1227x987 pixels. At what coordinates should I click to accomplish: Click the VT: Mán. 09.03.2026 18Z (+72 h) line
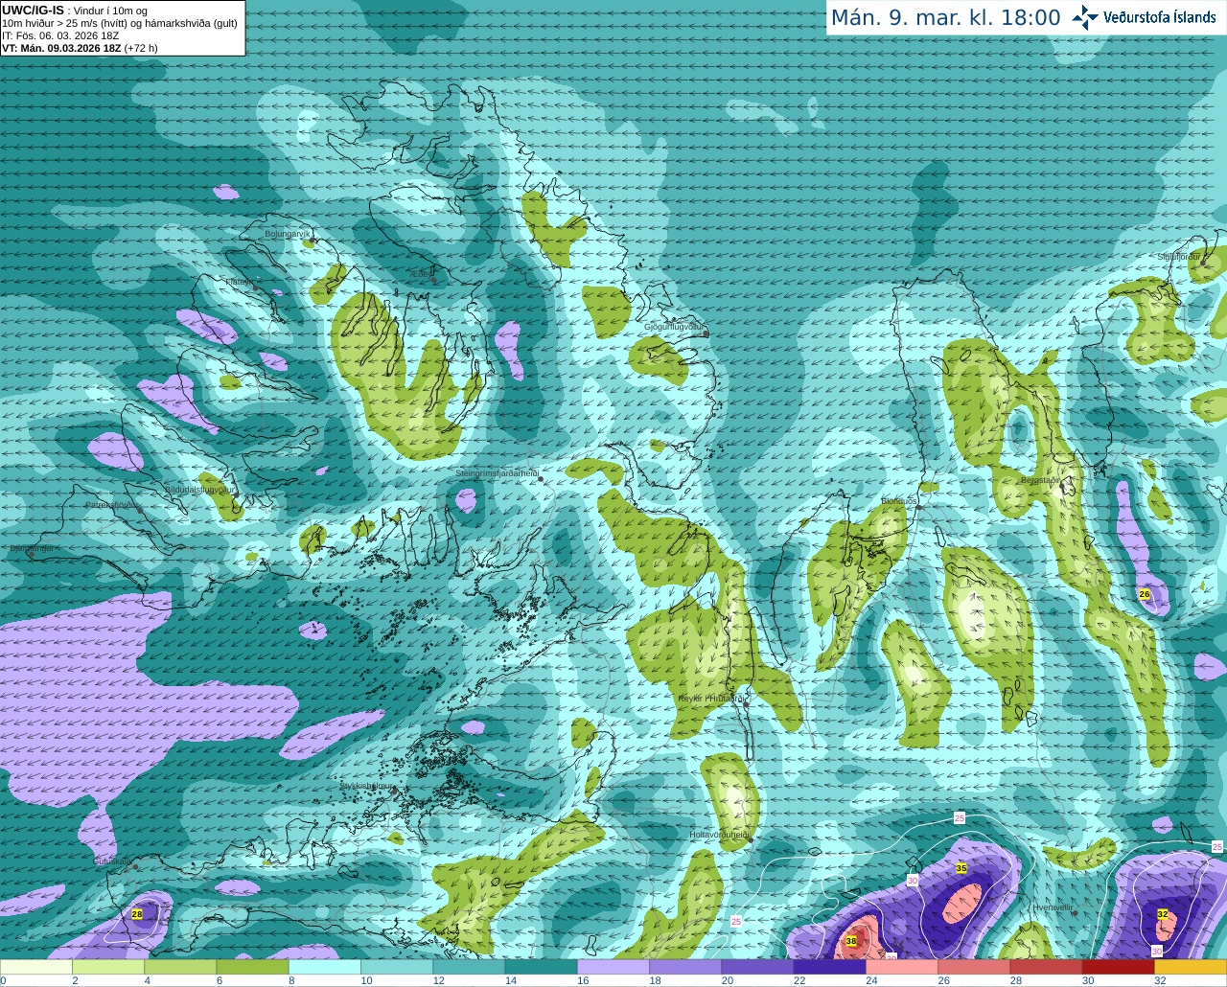pos(80,48)
